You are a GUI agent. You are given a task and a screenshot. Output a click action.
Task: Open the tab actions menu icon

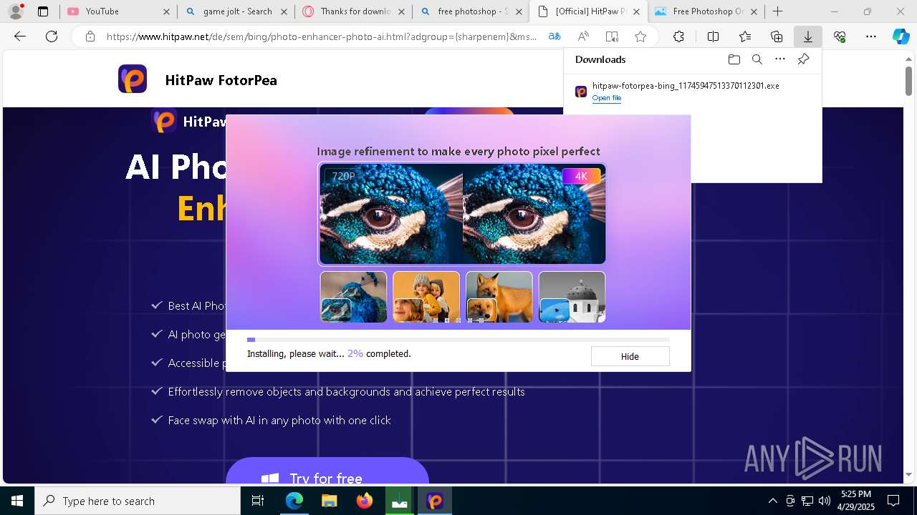coord(43,11)
